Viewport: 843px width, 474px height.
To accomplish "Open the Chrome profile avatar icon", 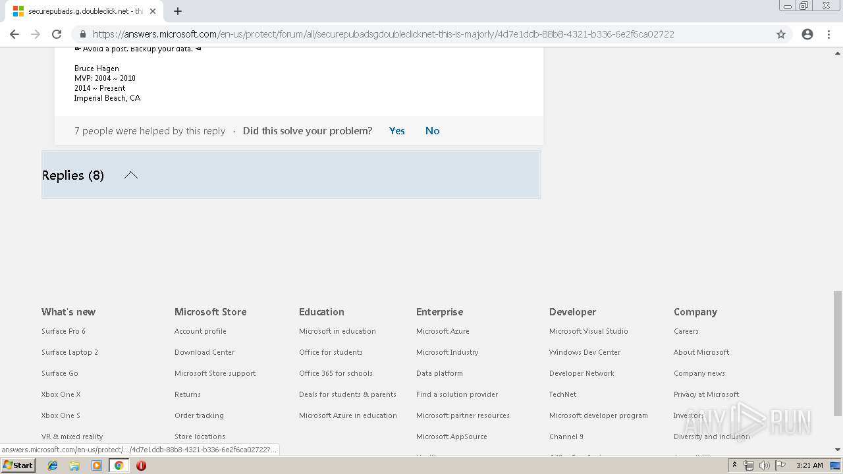I will [807, 34].
